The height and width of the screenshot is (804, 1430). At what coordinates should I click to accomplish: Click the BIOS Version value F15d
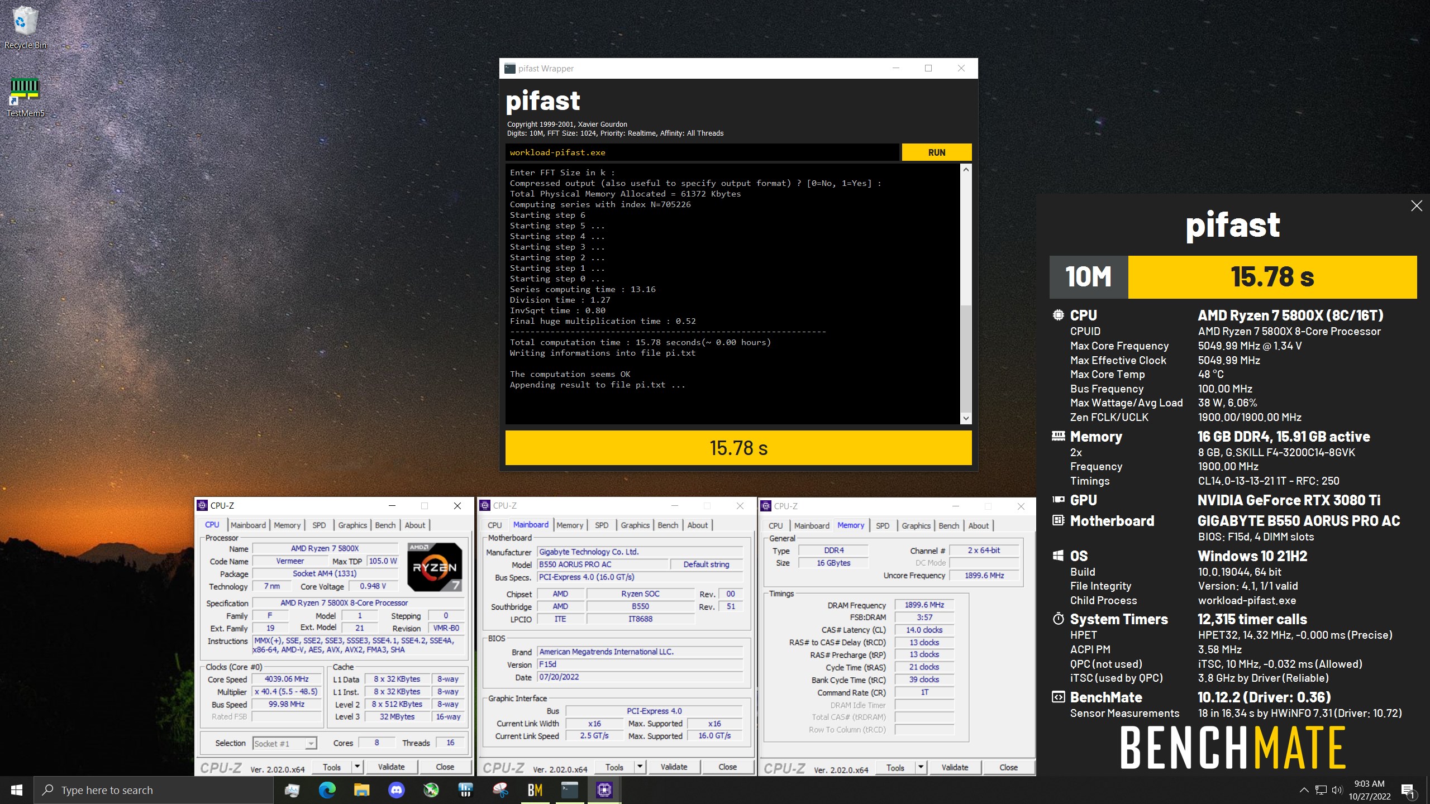point(640,664)
